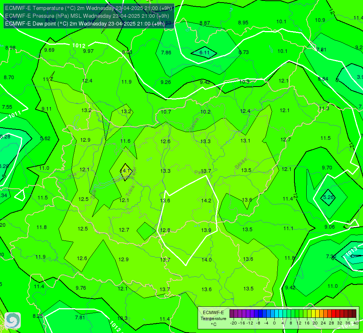363x333 pixels.
Task: Click the 7.86 temperature value
Action: point(166,53)
